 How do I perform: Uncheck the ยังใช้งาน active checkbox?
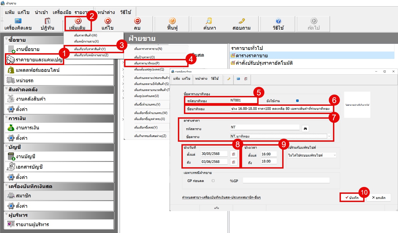click(297, 101)
